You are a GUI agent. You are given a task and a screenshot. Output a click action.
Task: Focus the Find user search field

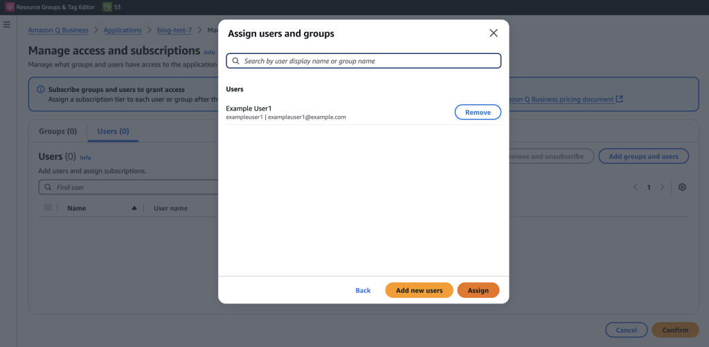[x=128, y=187]
